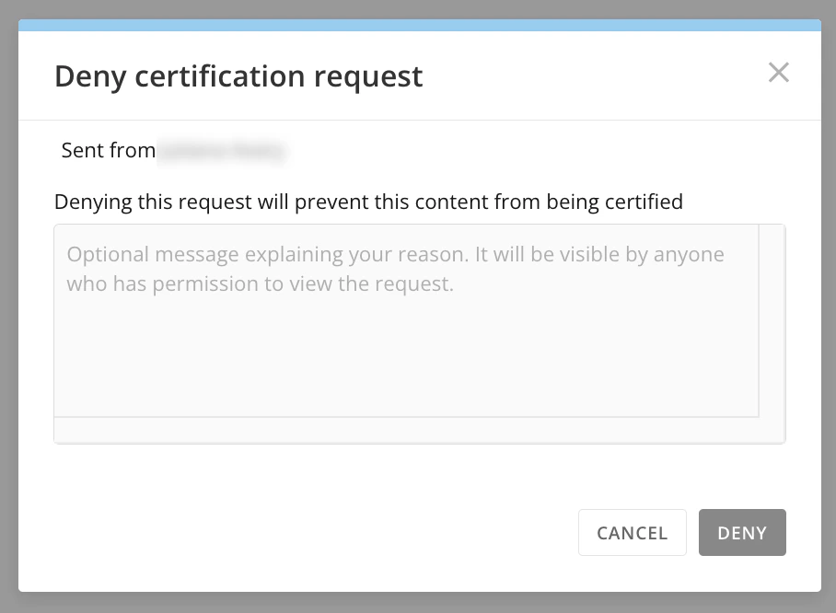Click the horizontal scrollbar strip below textarea
This screenshot has height=613, width=836.
406,430
